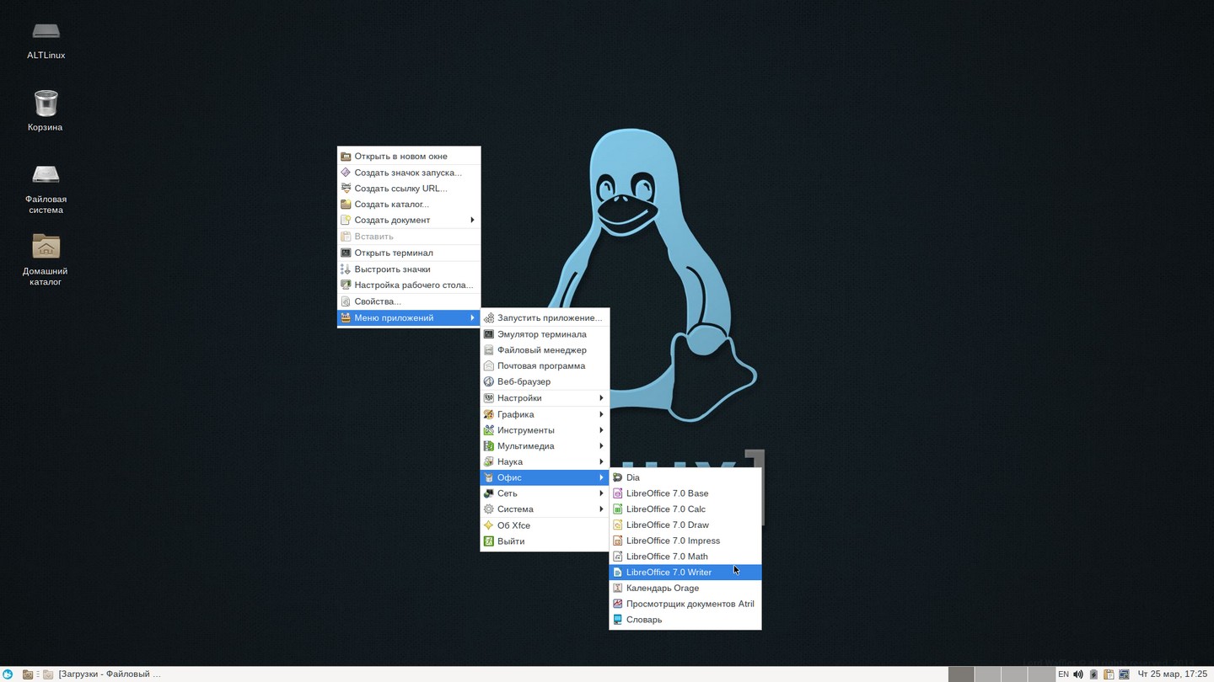The height and width of the screenshot is (682, 1214).
Task: Launch Dia from the Офис submenu
Action: 685,477
